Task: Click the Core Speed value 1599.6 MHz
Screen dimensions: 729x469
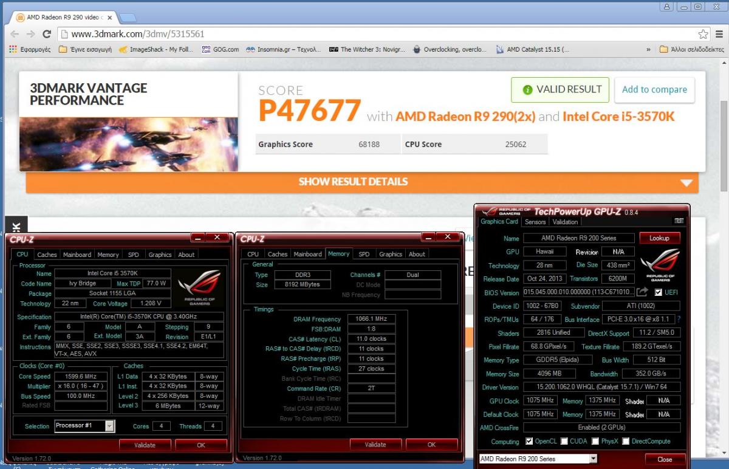Action: click(82, 377)
